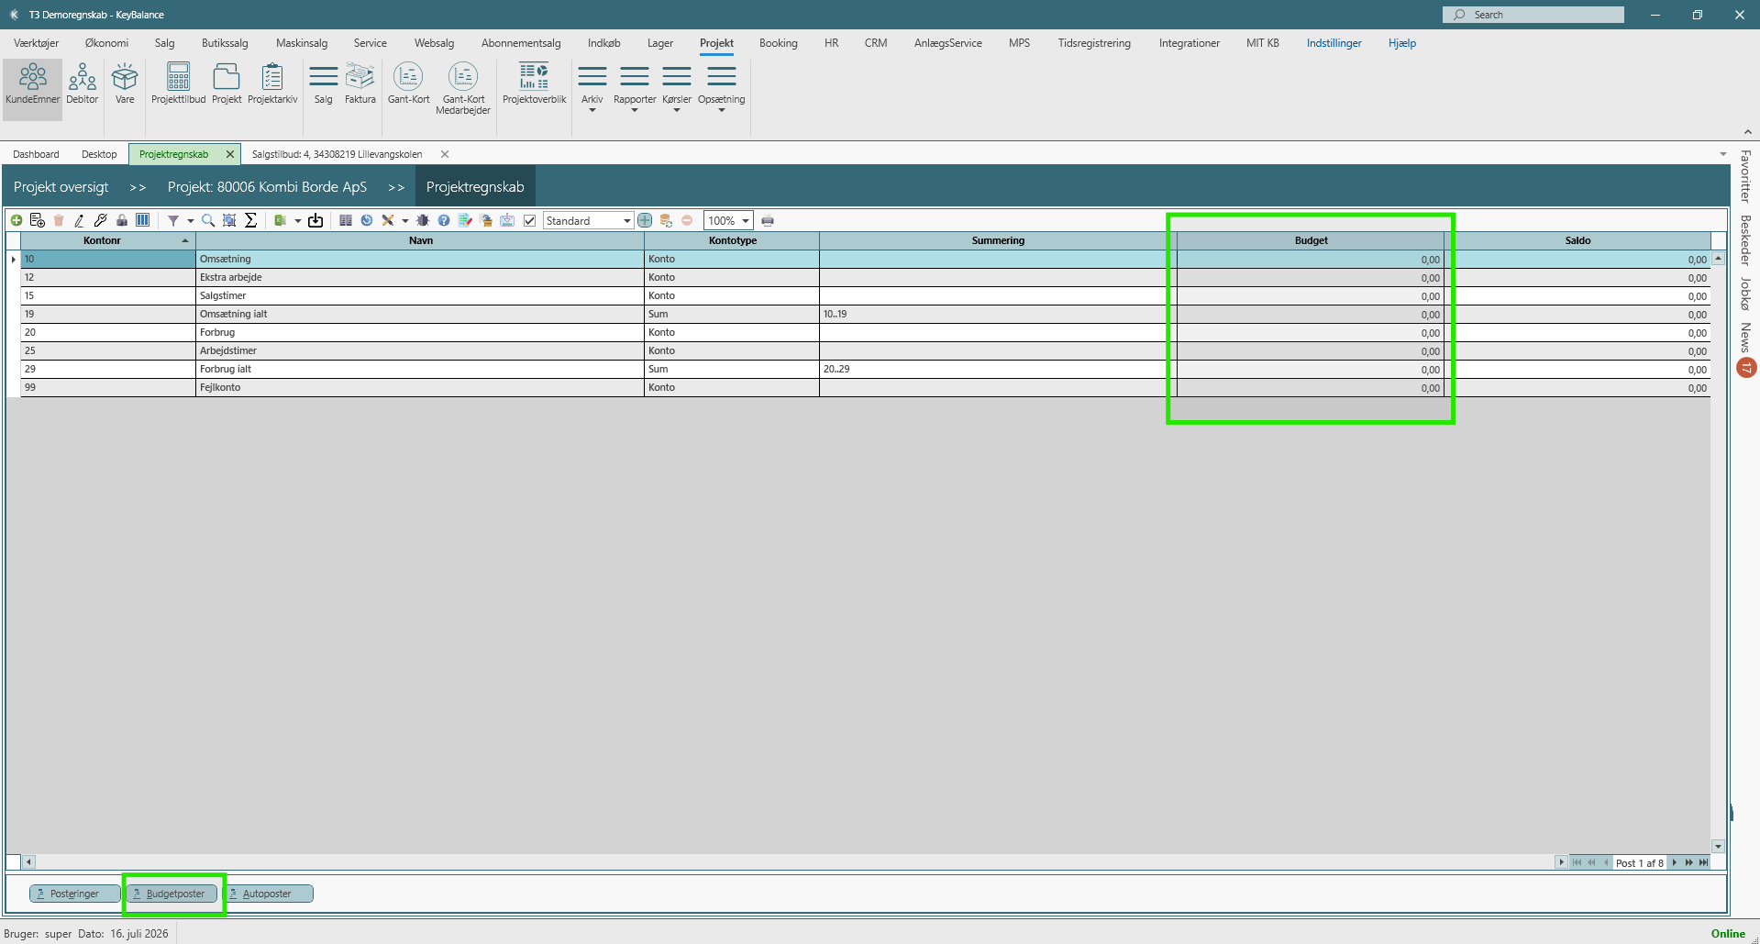The image size is (1760, 944).
Task: Open the Favoritter side panel
Action: pyautogui.click(x=1745, y=176)
